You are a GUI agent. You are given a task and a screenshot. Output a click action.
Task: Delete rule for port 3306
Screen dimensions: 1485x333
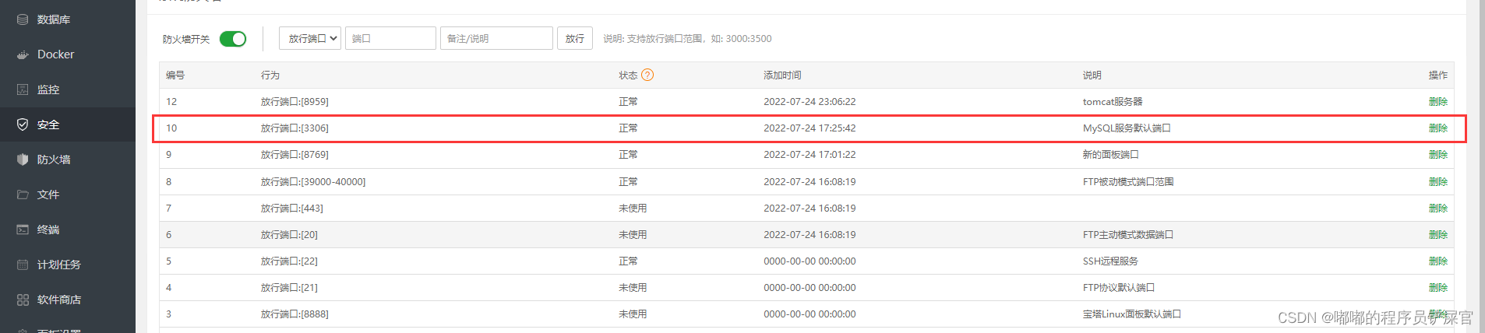tap(1437, 128)
